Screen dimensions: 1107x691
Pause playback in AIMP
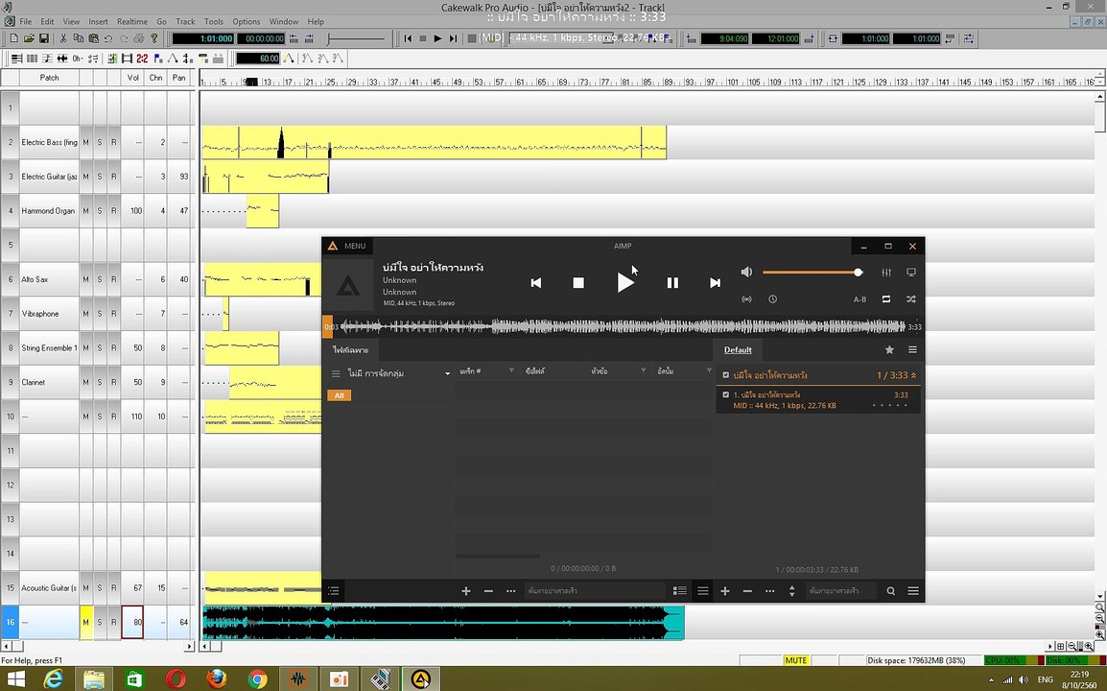coord(672,282)
